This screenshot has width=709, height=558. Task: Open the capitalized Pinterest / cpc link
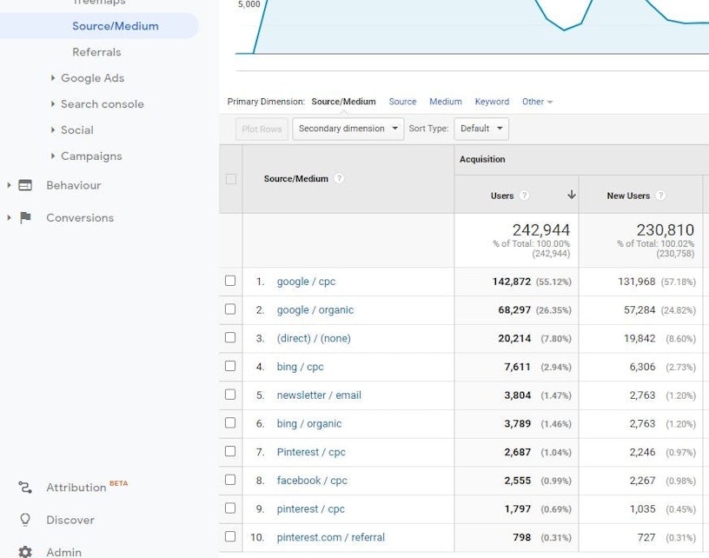coord(311,452)
